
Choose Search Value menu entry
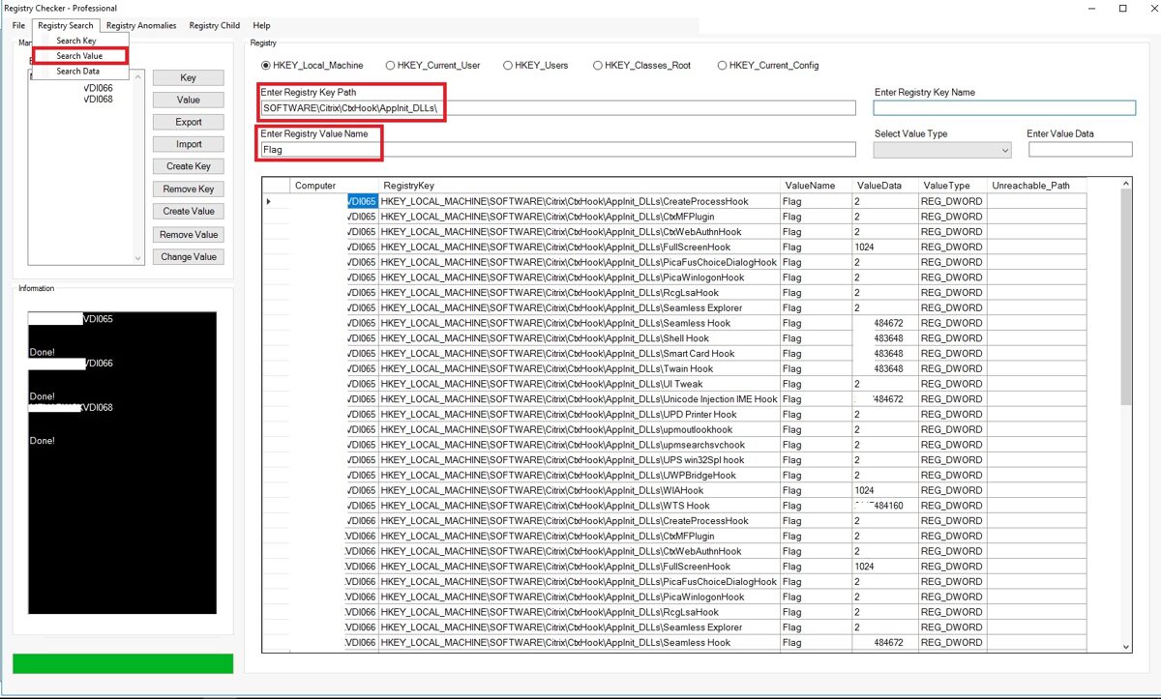pos(79,56)
